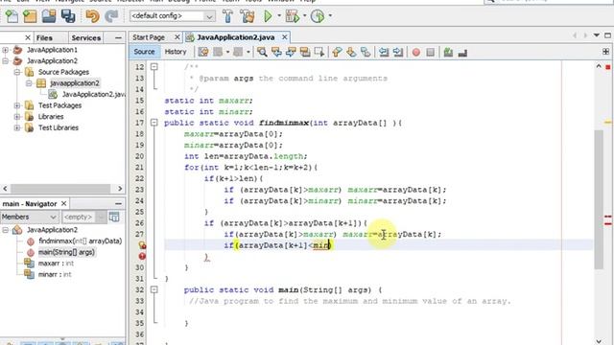The image size is (614, 345).
Task: Click the Find Selection magnifier icon
Action: click(x=262, y=52)
